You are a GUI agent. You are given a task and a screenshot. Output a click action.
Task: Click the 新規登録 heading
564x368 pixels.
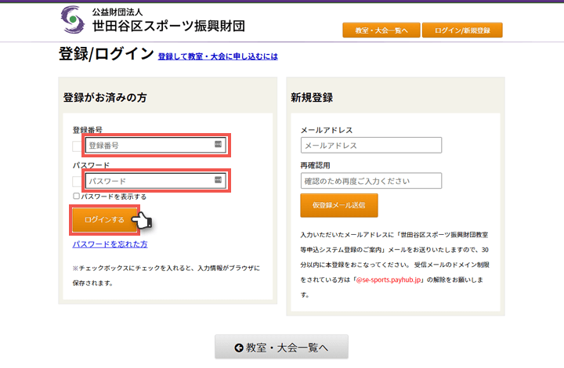(312, 97)
